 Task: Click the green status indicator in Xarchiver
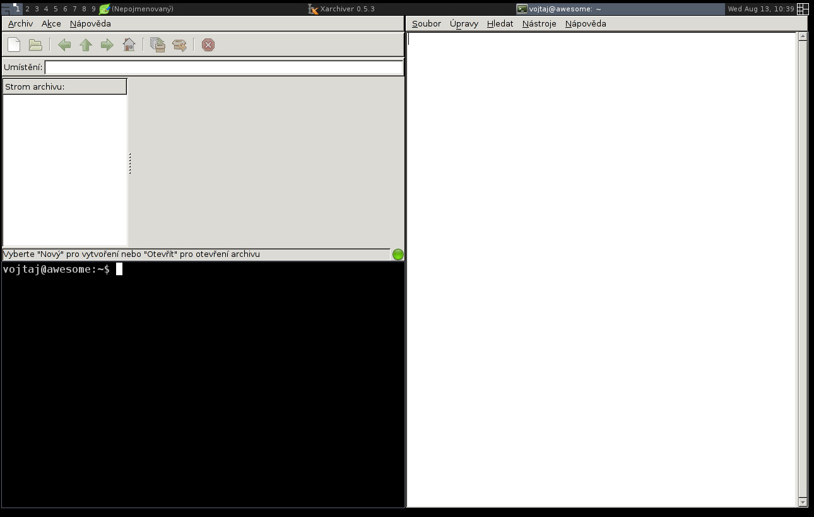[398, 254]
